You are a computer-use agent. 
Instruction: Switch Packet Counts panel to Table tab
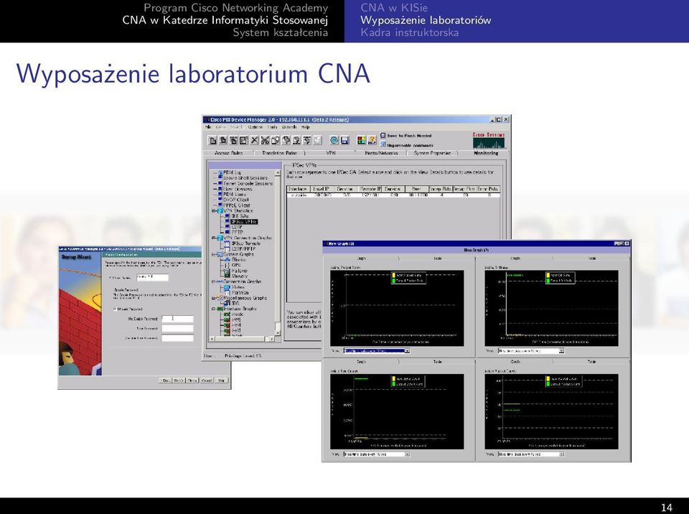(x=592, y=361)
